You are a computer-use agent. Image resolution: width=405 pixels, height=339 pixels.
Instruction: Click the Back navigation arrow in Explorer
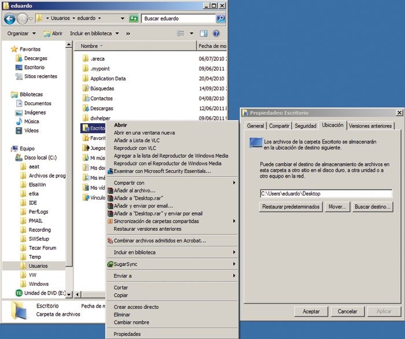(x=10, y=19)
